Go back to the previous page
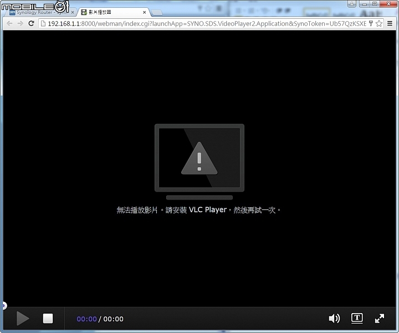The width and height of the screenshot is (399, 333). (9, 23)
